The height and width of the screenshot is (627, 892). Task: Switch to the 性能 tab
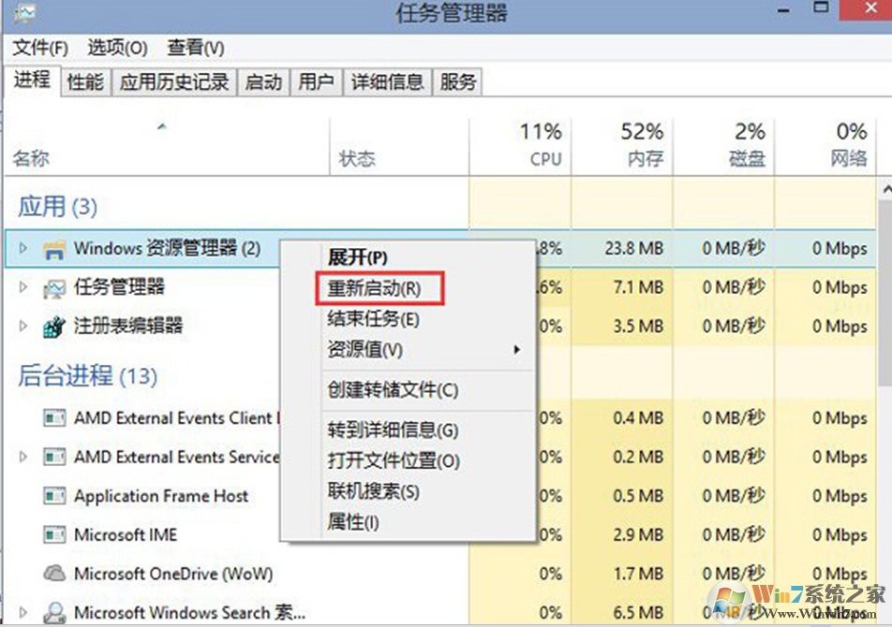click(x=85, y=82)
